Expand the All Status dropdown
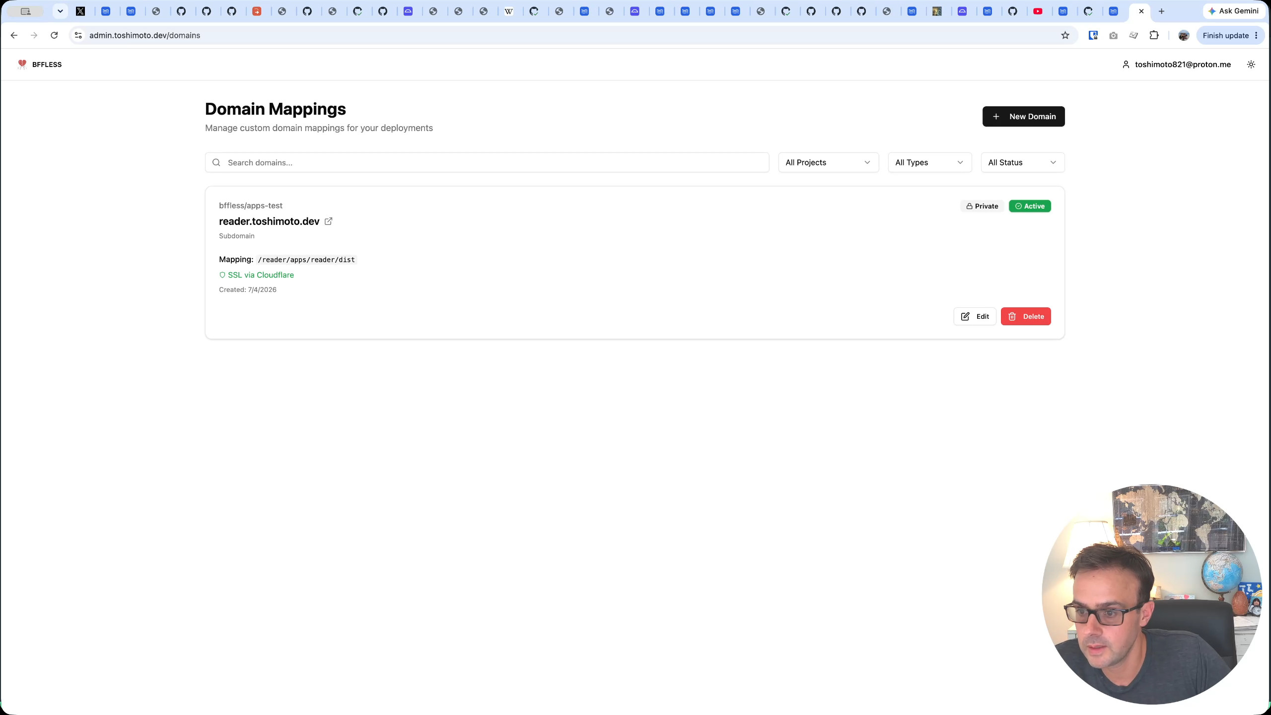This screenshot has width=1271, height=715. 1022,162
